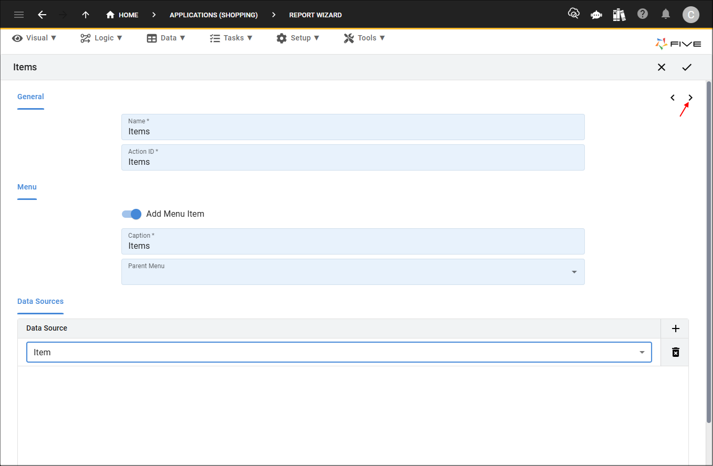Toggle Add Menu Item switch
The height and width of the screenshot is (466, 713).
[132, 214]
